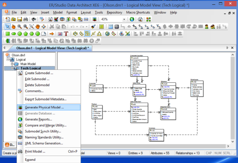The image size is (238, 163).
Task: Select the green rectangle shape tool
Action: pyautogui.click(x=7, y=34)
